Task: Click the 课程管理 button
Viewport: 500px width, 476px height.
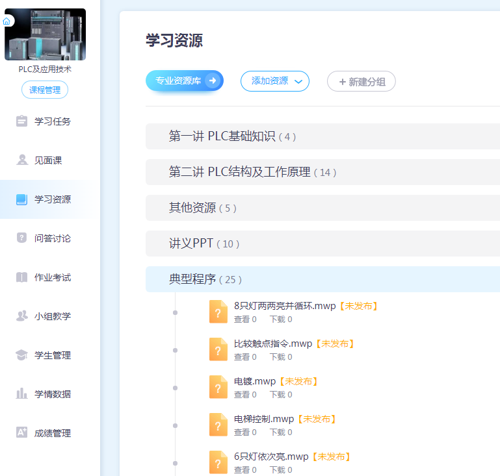Action: click(x=45, y=90)
